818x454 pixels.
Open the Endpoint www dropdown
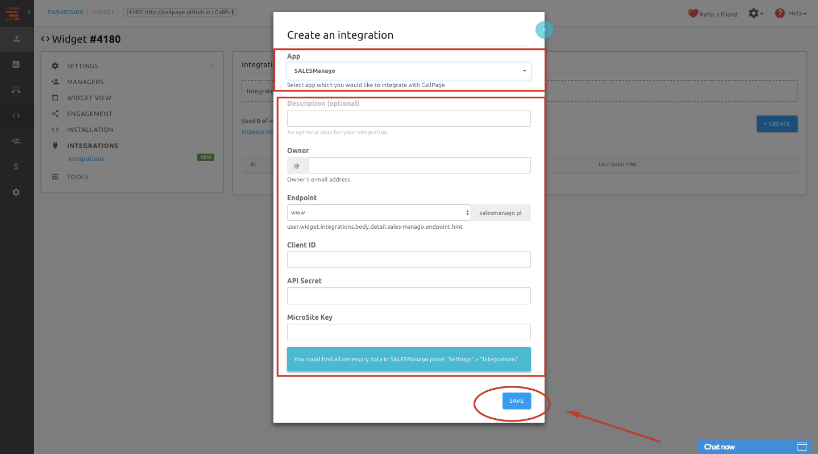379,213
